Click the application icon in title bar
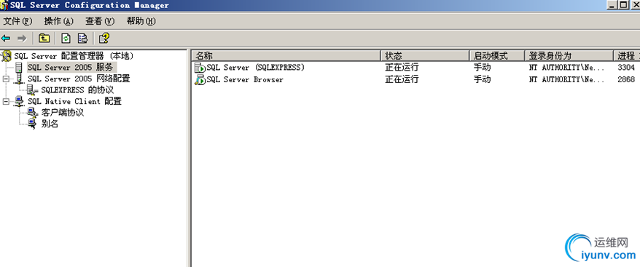Screen dimensions: 640x267 [4, 5]
